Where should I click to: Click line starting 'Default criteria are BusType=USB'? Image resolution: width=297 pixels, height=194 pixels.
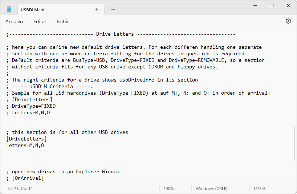tap(135, 60)
